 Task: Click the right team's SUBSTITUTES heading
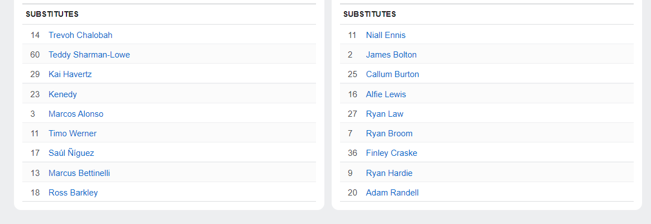[x=370, y=14]
